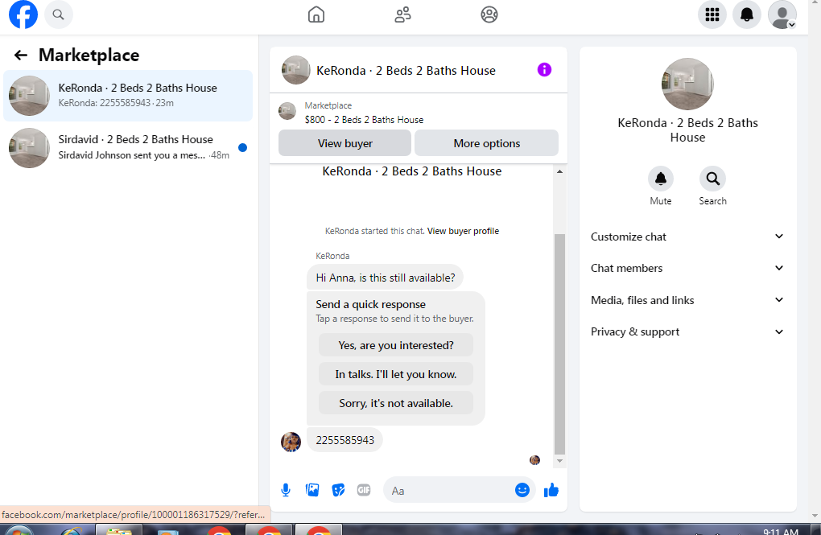821x535 pixels.
Task: Click the $800 - 2 Beds 2 Baths House listing
Action: (364, 120)
